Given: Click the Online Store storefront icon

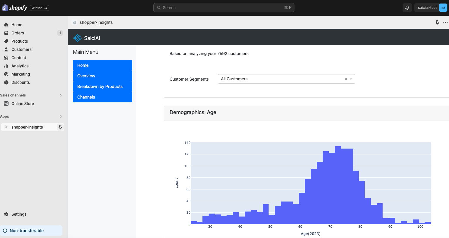Looking at the screenshot, I should pyautogui.click(x=6, y=104).
